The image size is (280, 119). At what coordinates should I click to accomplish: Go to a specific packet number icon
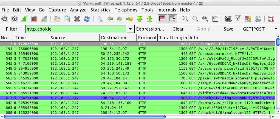click(129, 19)
